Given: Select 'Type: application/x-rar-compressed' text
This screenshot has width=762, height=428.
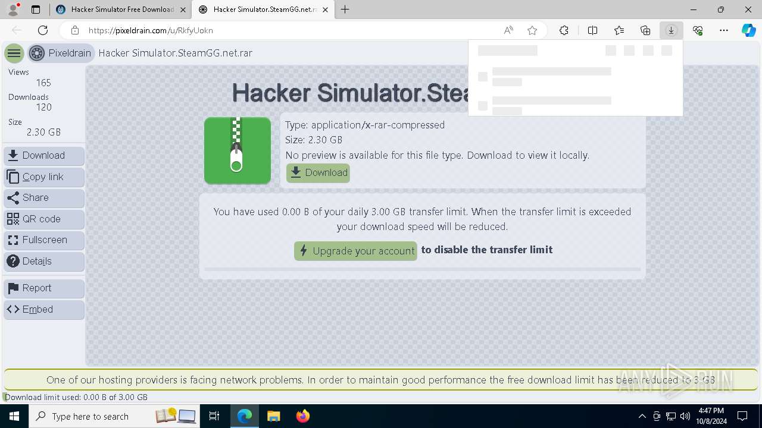Looking at the screenshot, I should (365, 125).
